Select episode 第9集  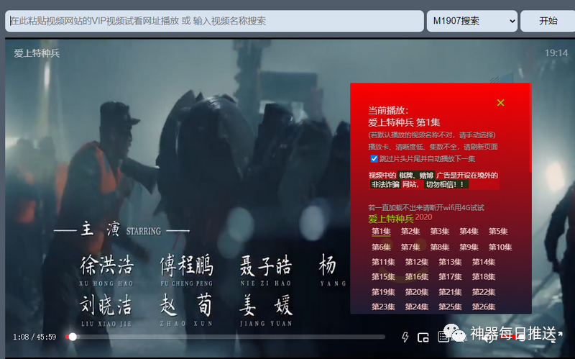point(469,247)
